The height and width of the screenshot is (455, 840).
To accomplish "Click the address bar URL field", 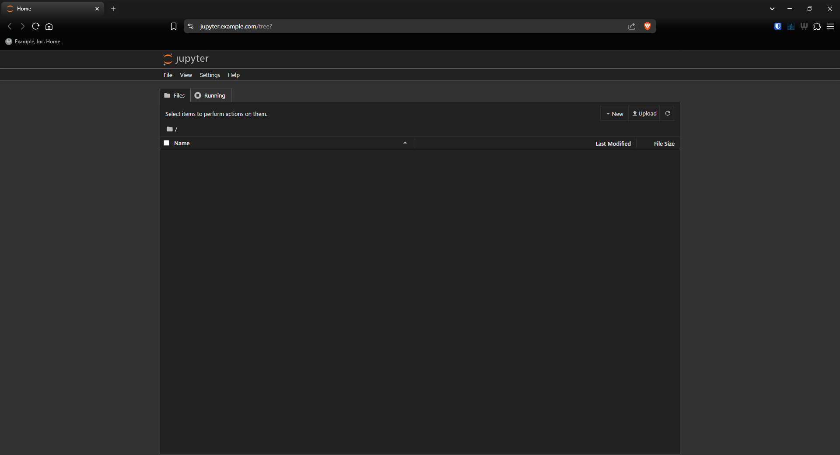I will point(394,26).
